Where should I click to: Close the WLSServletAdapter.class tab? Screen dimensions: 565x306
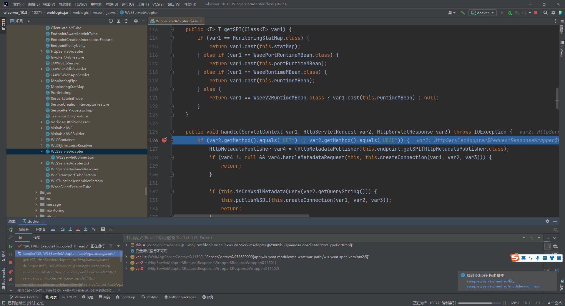coord(201,21)
